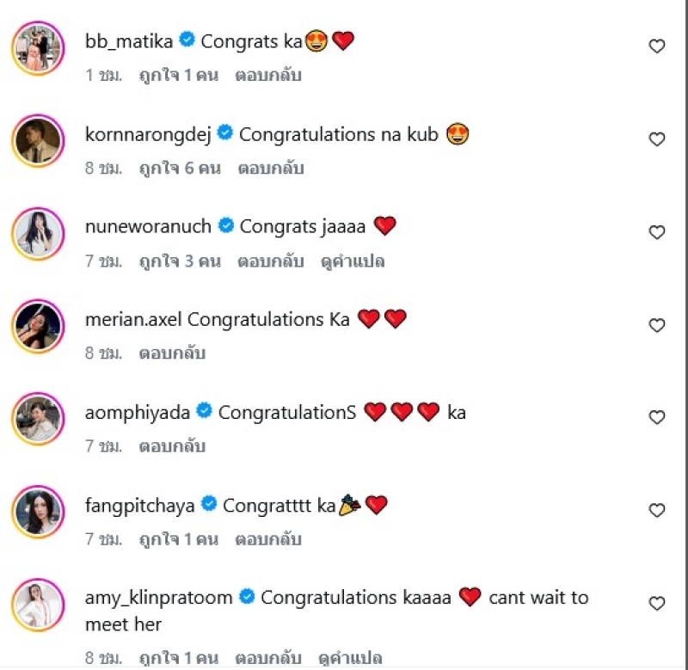View nuneworanuch's story avatar
Image resolution: width=688 pixels, height=670 pixels.
pos(38,233)
